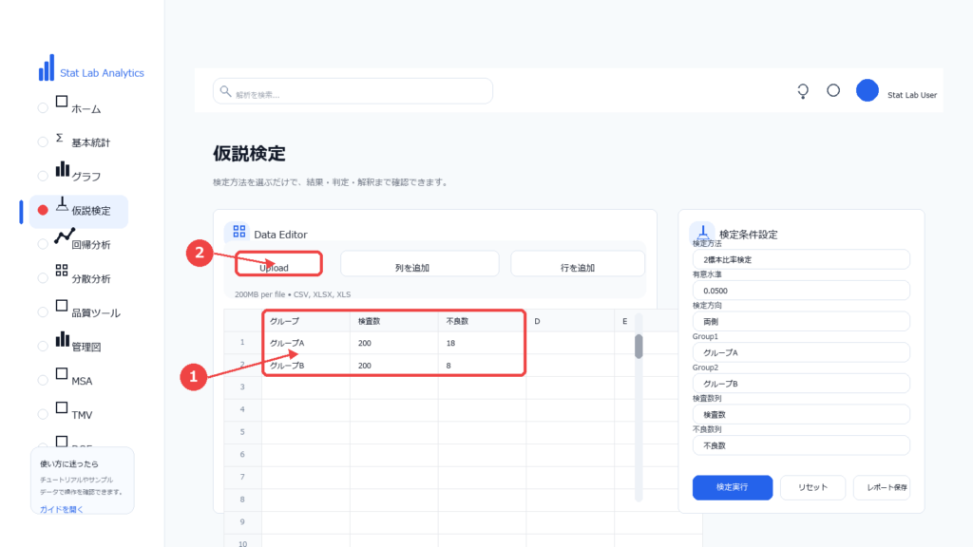This screenshot has height=547, width=973.
Task: Open the TMV menu item
Action: point(82,415)
